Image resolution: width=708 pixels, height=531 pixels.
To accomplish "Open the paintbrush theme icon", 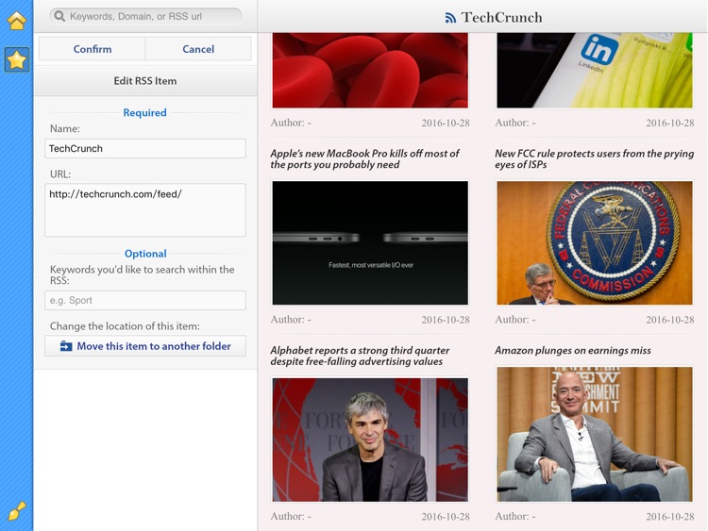I will coord(17,510).
